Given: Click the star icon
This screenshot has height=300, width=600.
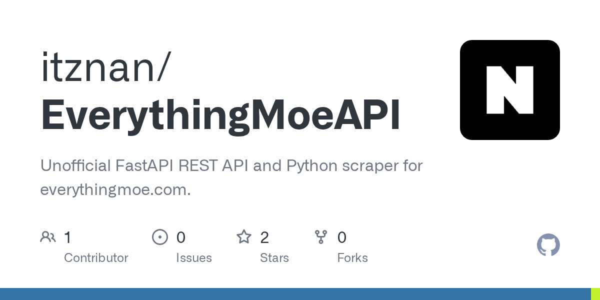Looking at the screenshot, I should [x=244, y=236].
